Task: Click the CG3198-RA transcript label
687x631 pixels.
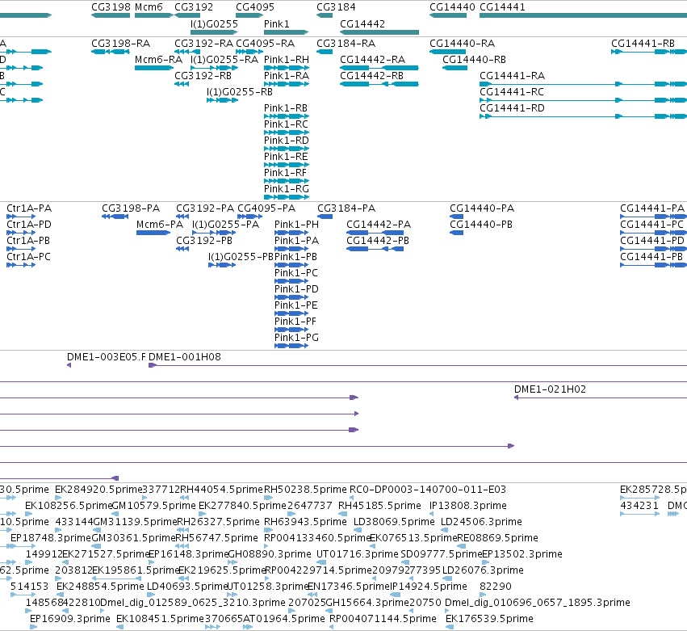Action: (120, 44)
